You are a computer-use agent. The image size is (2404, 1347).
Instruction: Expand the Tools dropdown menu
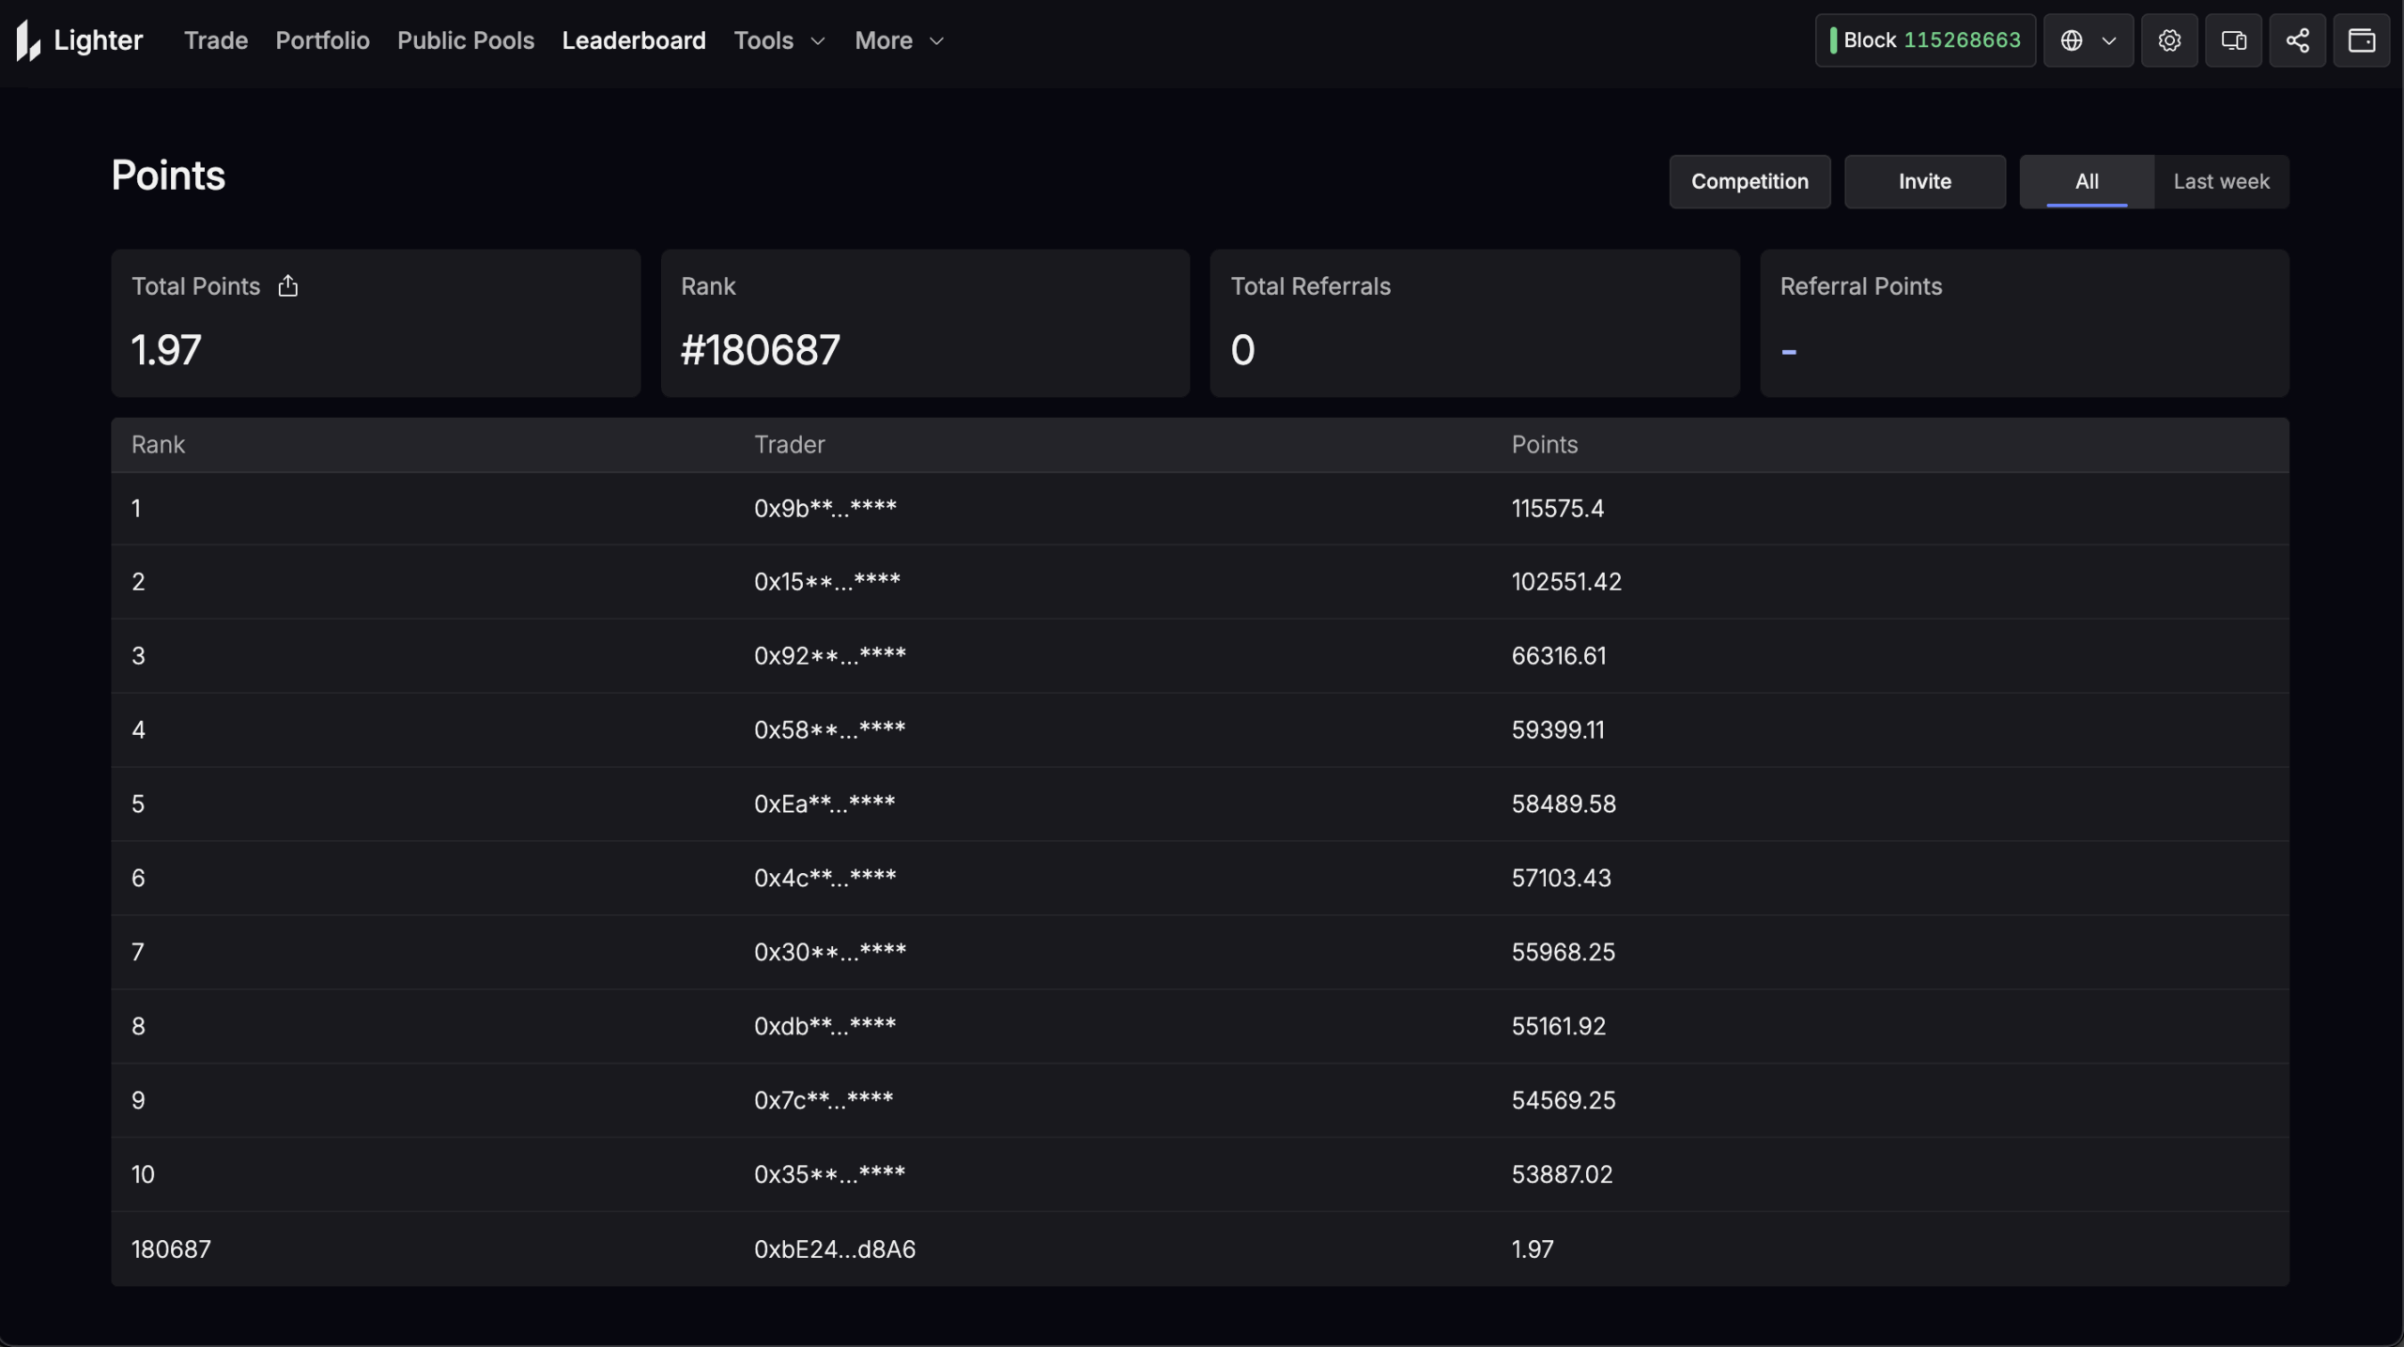click(x=778, y=40)
